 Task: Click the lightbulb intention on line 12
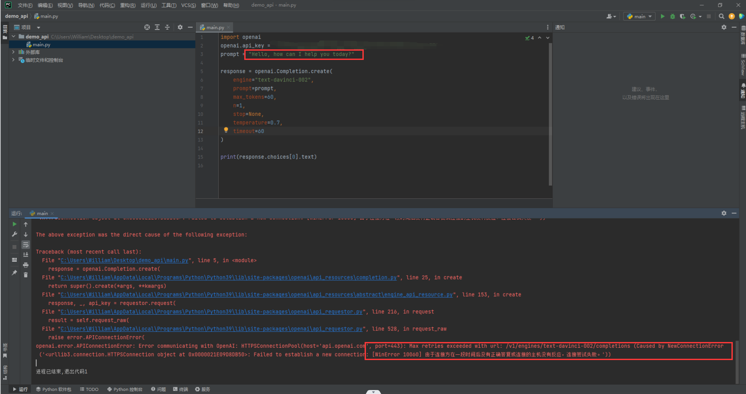pos(226,130)
